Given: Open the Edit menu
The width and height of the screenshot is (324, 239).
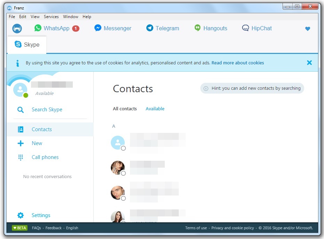Looking at the screenshot, I should (23, 16).
